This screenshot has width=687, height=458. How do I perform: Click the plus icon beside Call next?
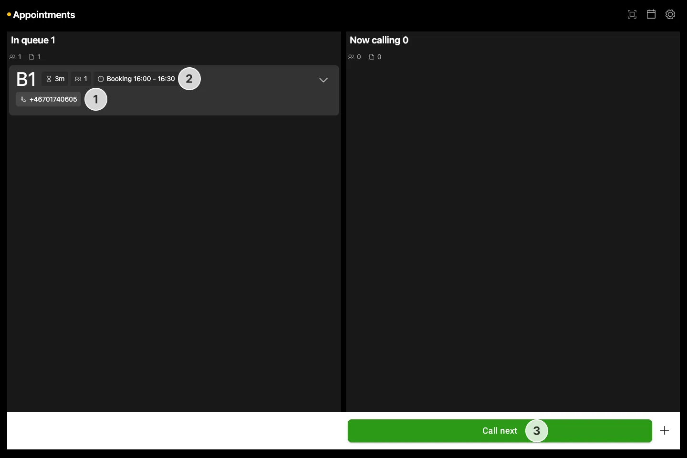(665, 430)
